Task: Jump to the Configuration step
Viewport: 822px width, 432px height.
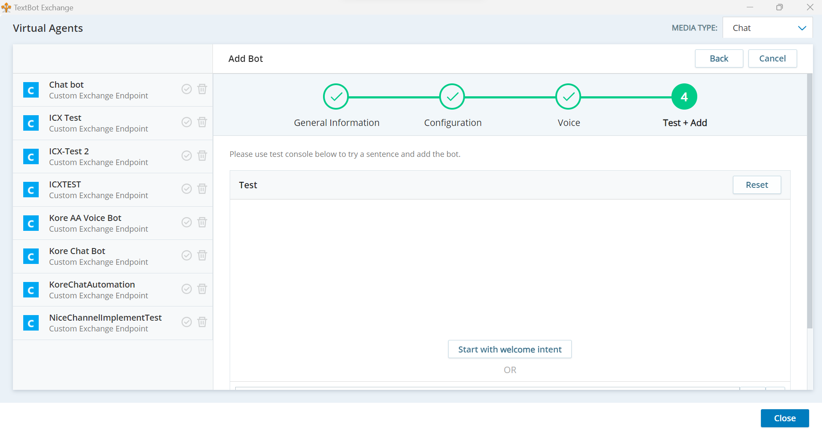Action: (452, 97)
